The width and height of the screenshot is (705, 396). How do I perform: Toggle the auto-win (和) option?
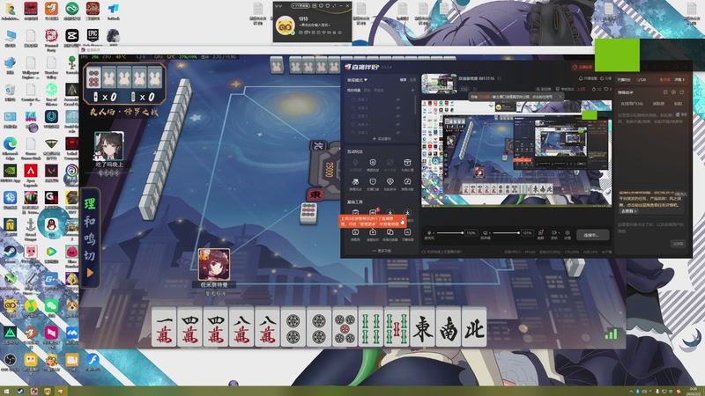tap(90, 222)
